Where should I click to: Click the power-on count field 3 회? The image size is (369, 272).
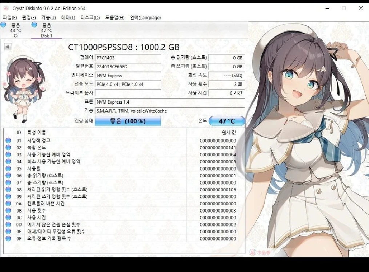click(x=227, y=84)
